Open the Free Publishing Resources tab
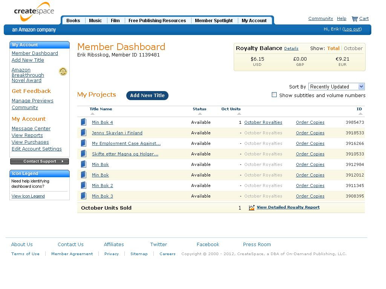This screenshot has width=386, height=289. pos(157,21)
